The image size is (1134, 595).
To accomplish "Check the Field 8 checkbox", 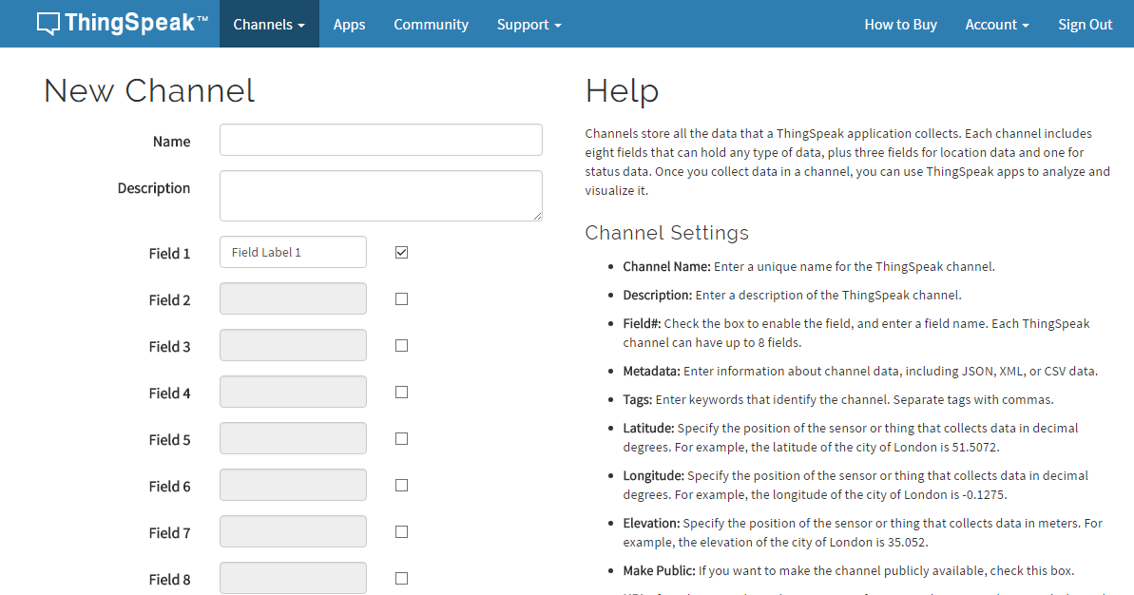I will click(401, 578).
